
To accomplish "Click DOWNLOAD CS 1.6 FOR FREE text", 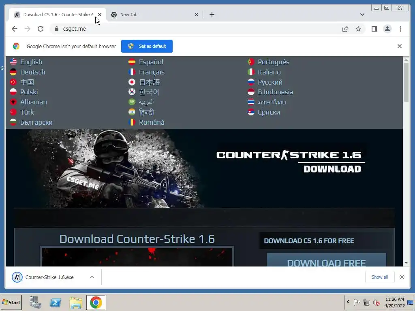I will point(309,241).
